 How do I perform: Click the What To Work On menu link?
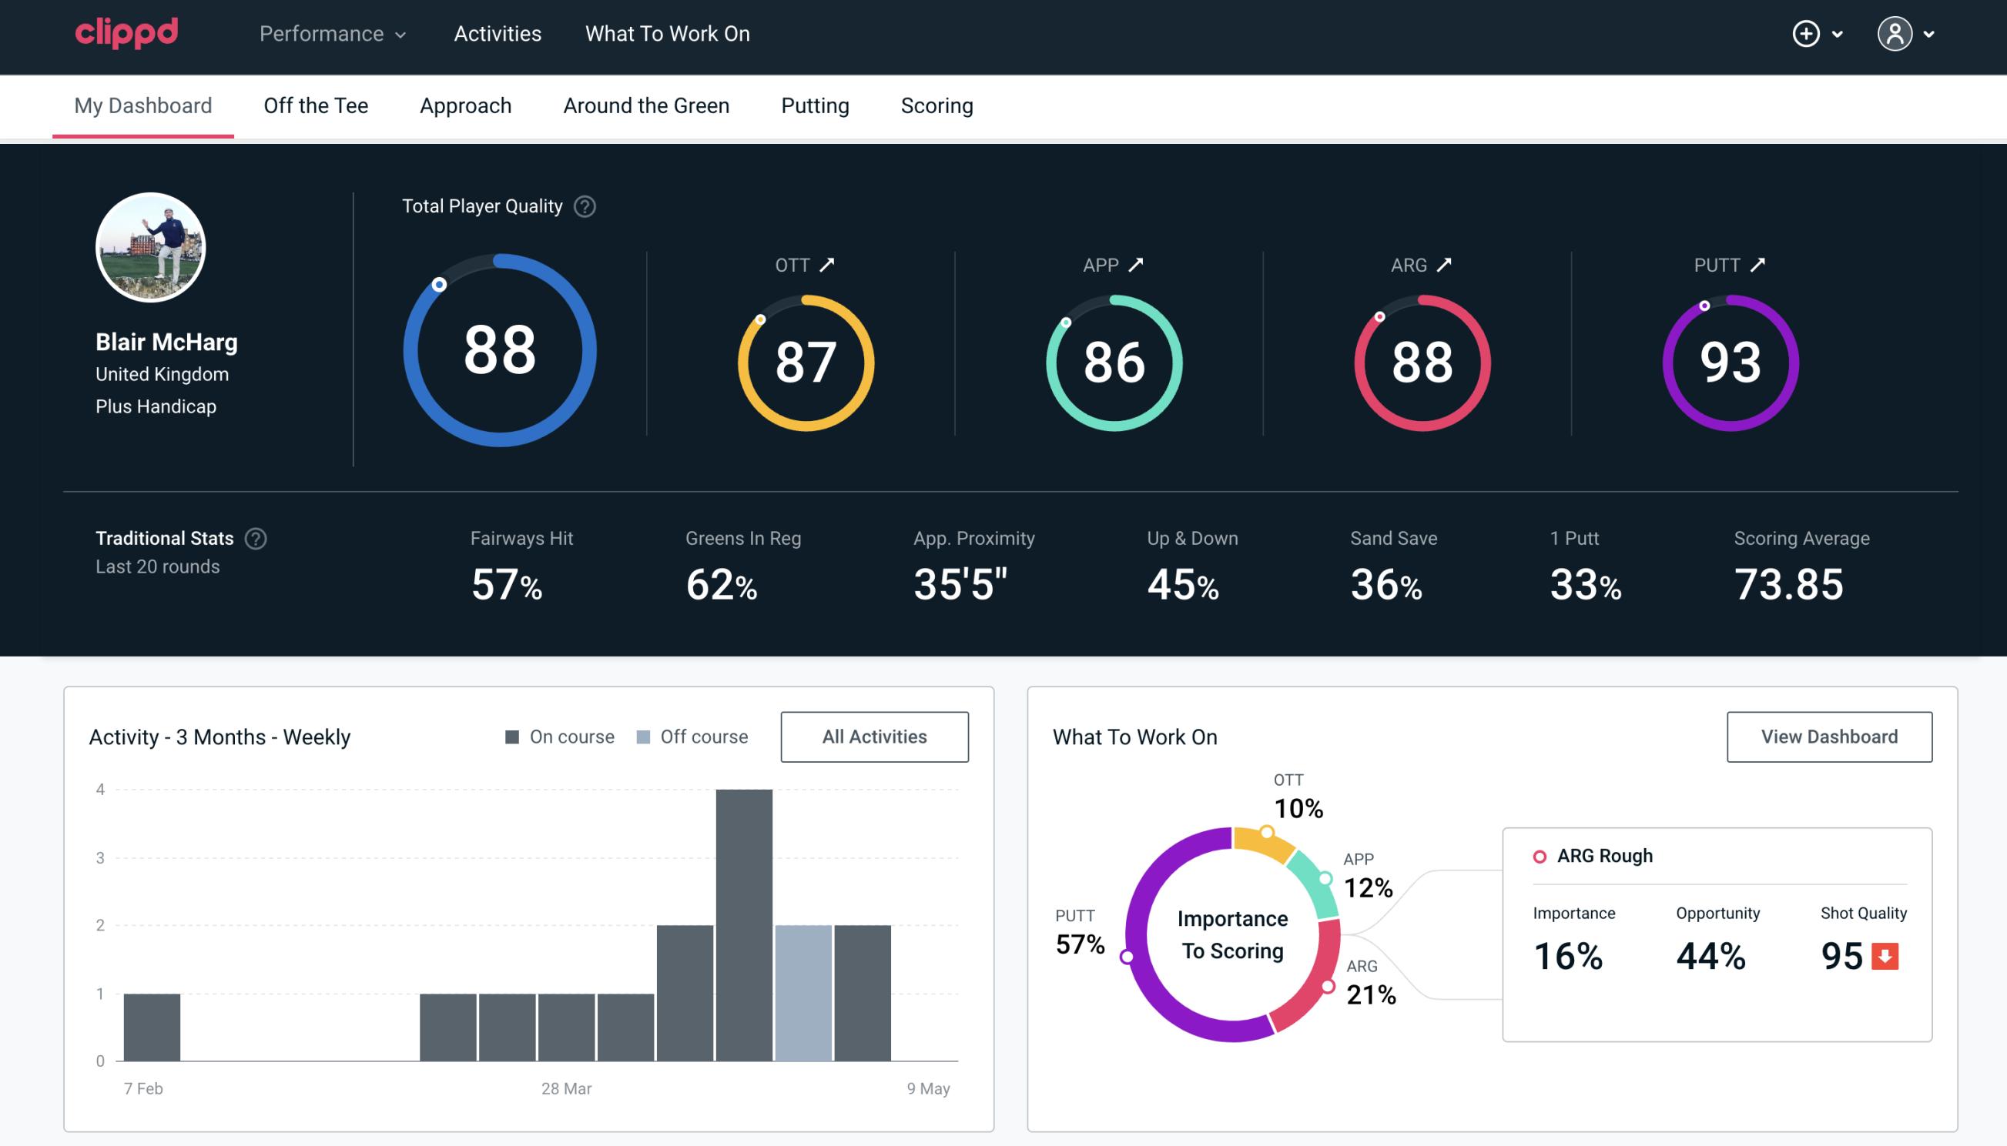tap(665, 33)
